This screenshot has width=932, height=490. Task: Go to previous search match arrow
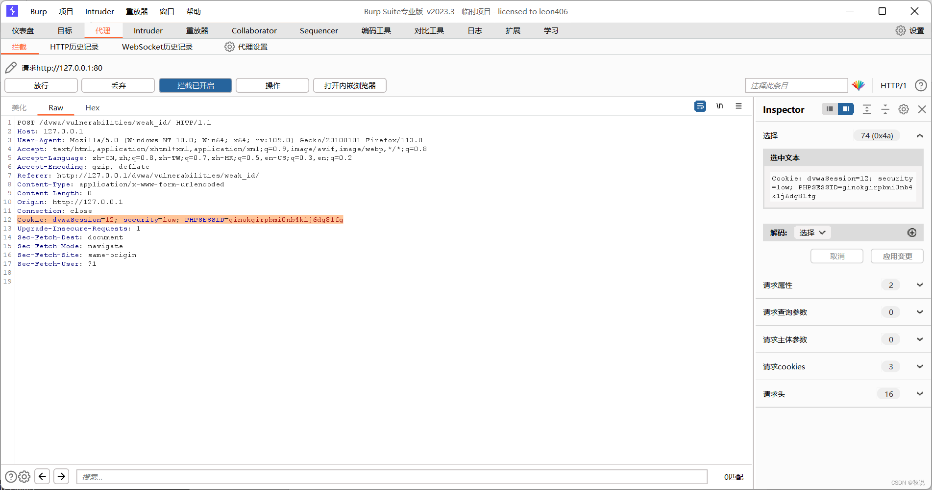click(x=43, y=476)
